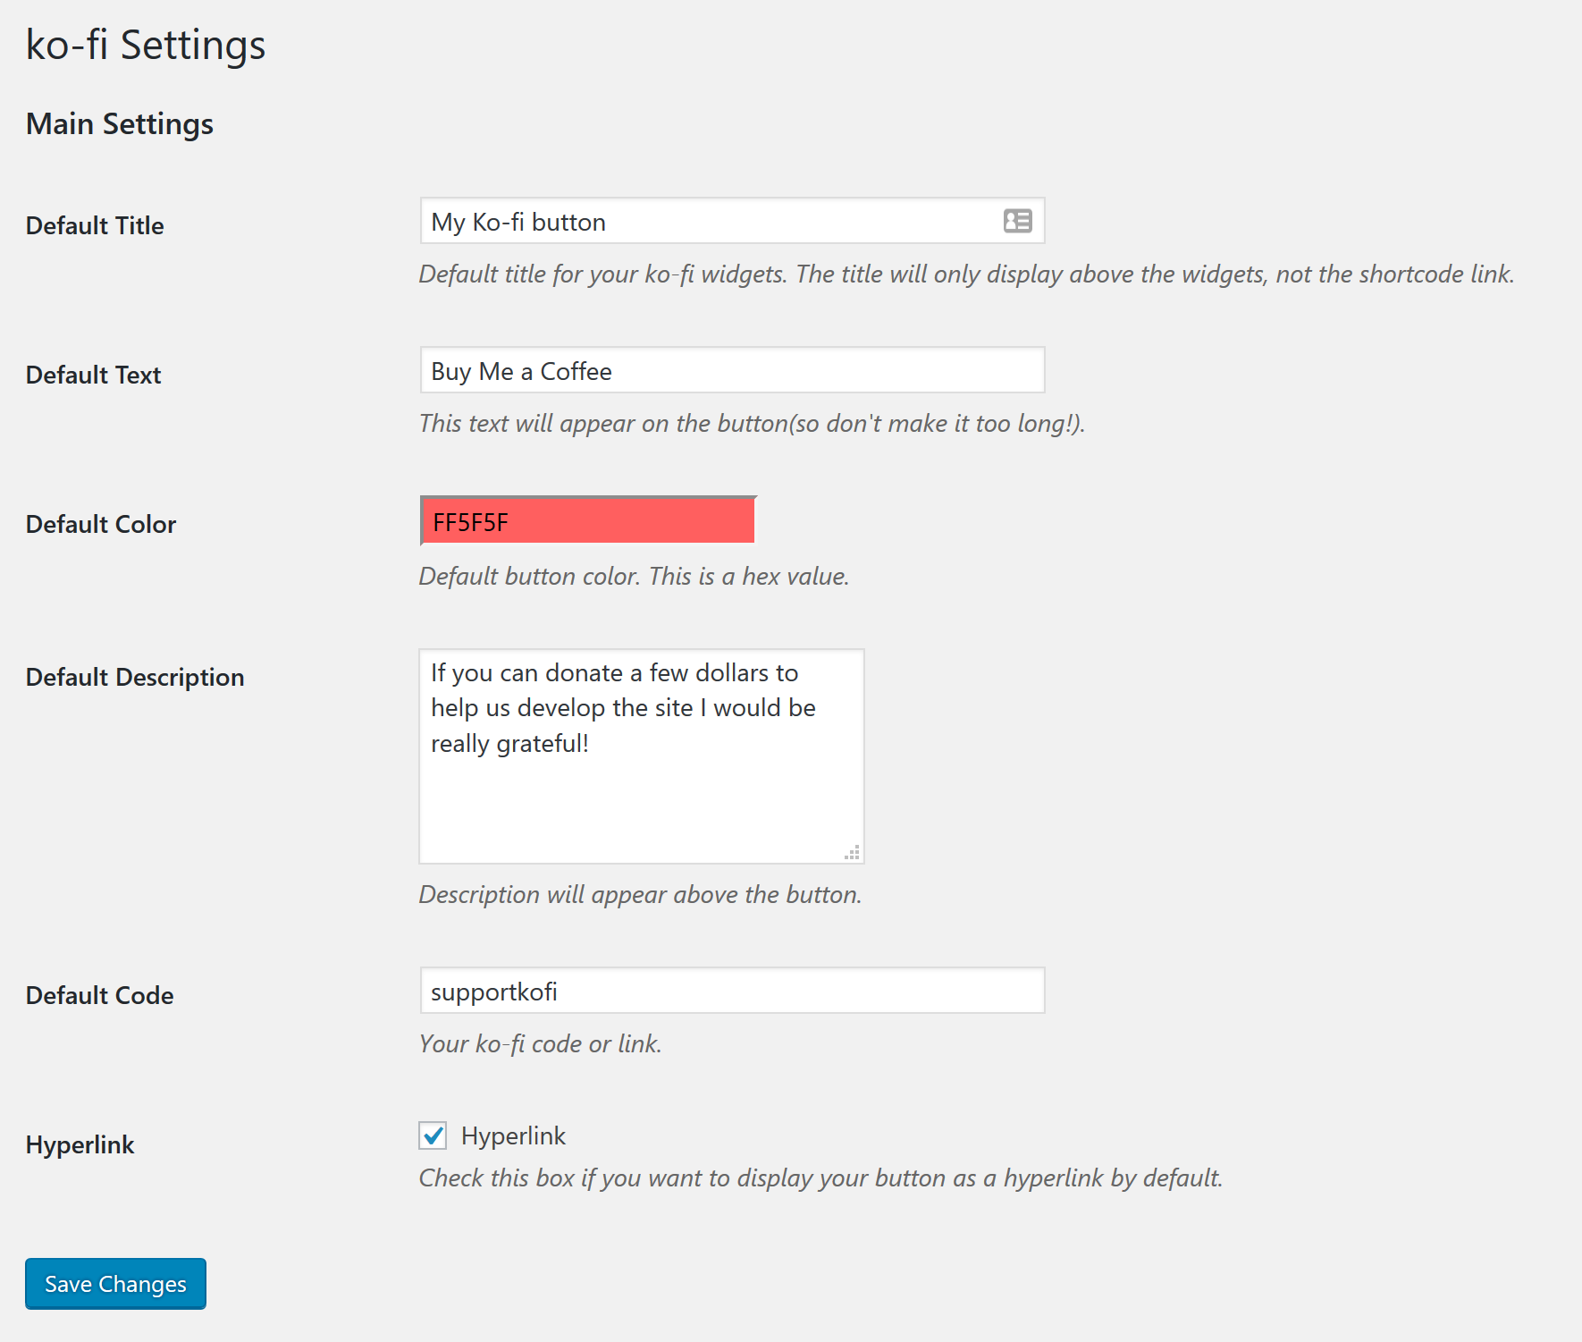Grab the textarea resize handle in description box

pos(853,852)
